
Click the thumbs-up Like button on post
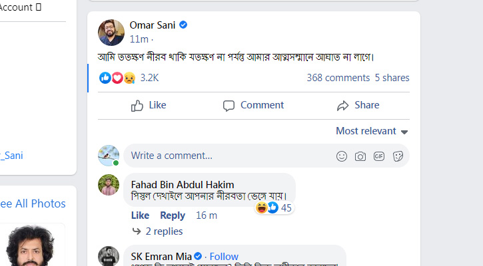point(149,105)
